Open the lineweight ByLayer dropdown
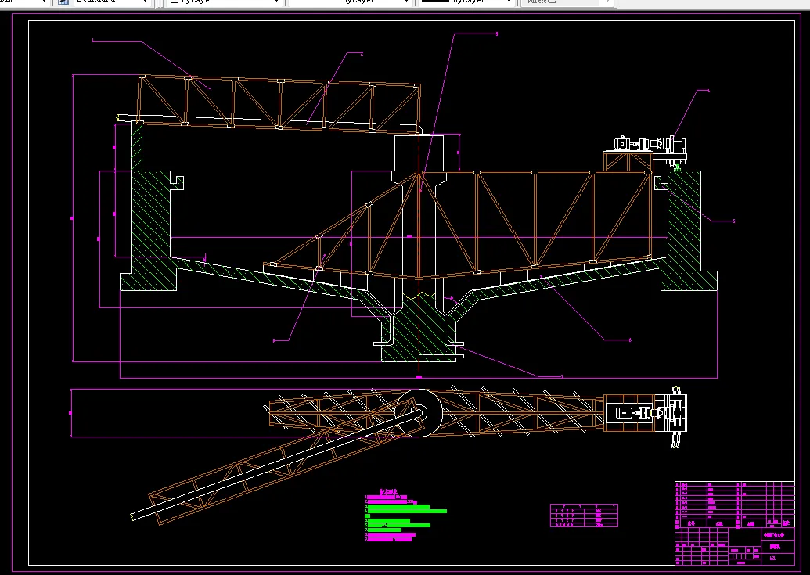The image size is (810, 575). click(x=466, y=2)
